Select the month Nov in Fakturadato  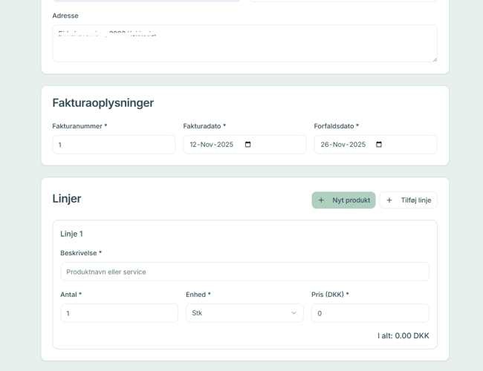click(x=210, y=145)
